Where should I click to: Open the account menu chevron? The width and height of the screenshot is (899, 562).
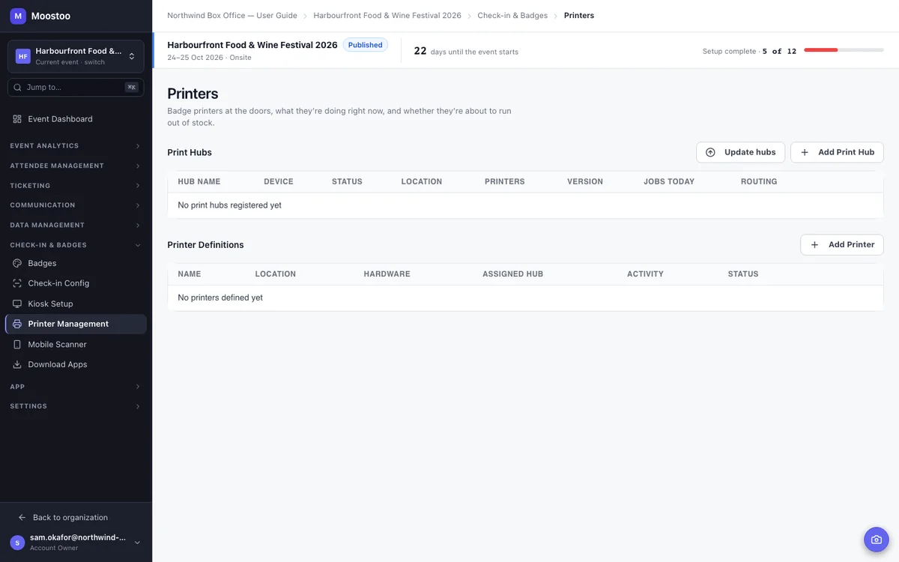137,543
